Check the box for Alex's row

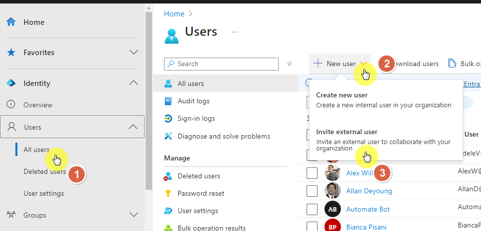312,173
